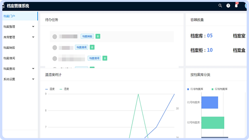Toggle the 02号档案库 legend item
Image resolution: width=249 pixels, height=140 pixels.
click(220, 89)
